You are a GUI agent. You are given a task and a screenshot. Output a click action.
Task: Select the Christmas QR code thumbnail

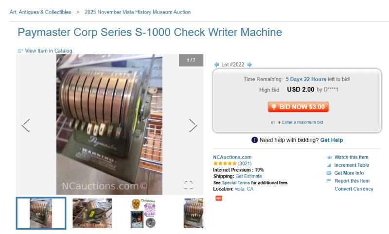pyautogui.click(x=143, y=213)
